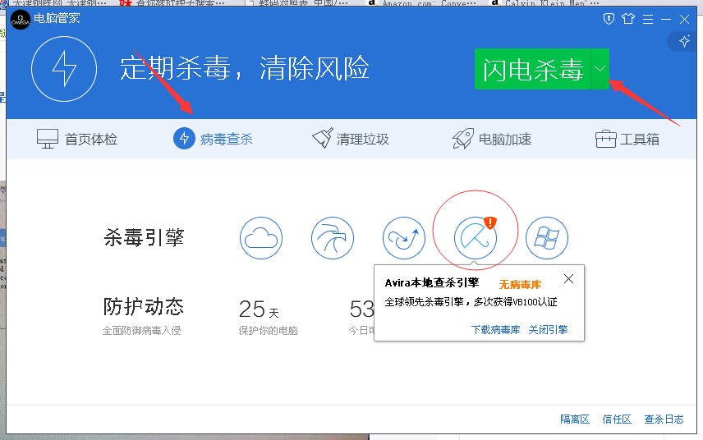Click the sparkle star button at right edge
This screenshot has height=440, width=703.
point(684,42)
